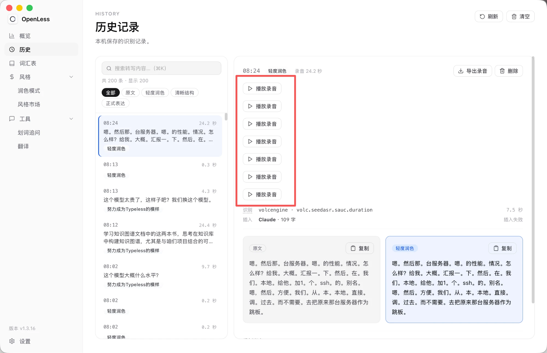Click the 删除 delete button
This screenshot has height=353, width=547.
pyautogui.click(x=509, y=71)
